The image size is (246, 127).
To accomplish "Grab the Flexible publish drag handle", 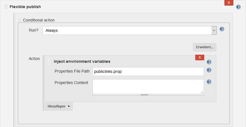I will click(x=6, y=7).
